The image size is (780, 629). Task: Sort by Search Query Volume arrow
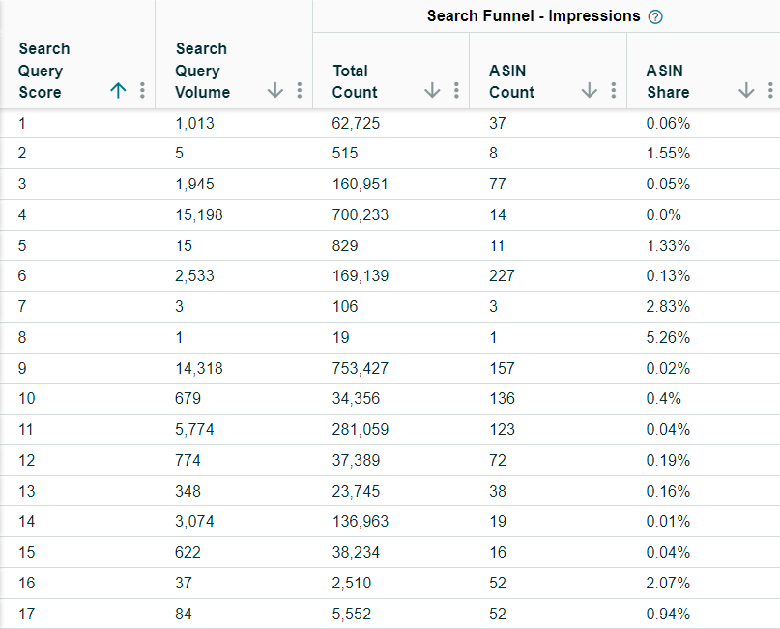[x=275, y=91]
